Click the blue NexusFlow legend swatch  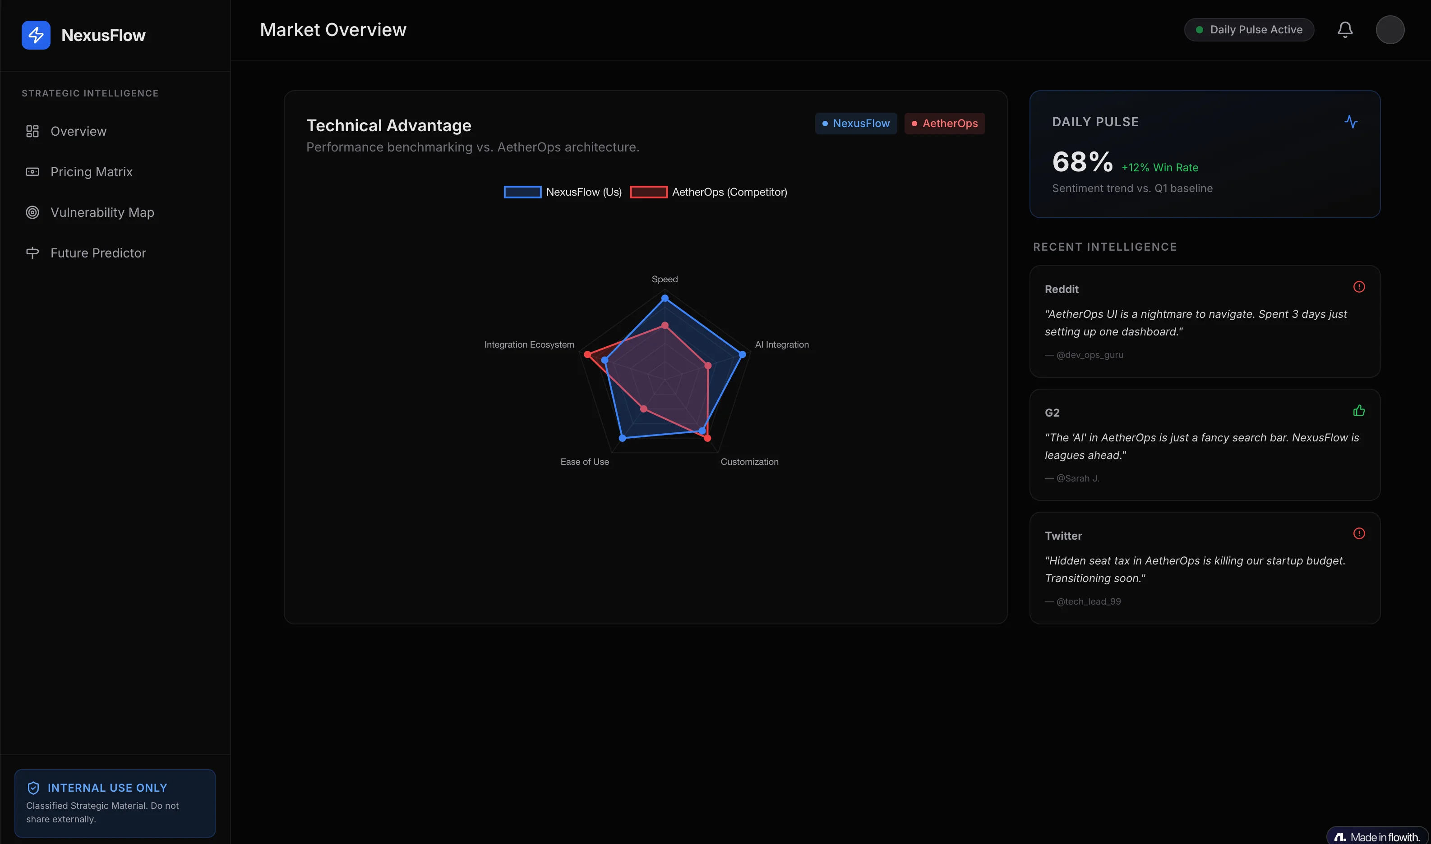click(x=522, y=192)
